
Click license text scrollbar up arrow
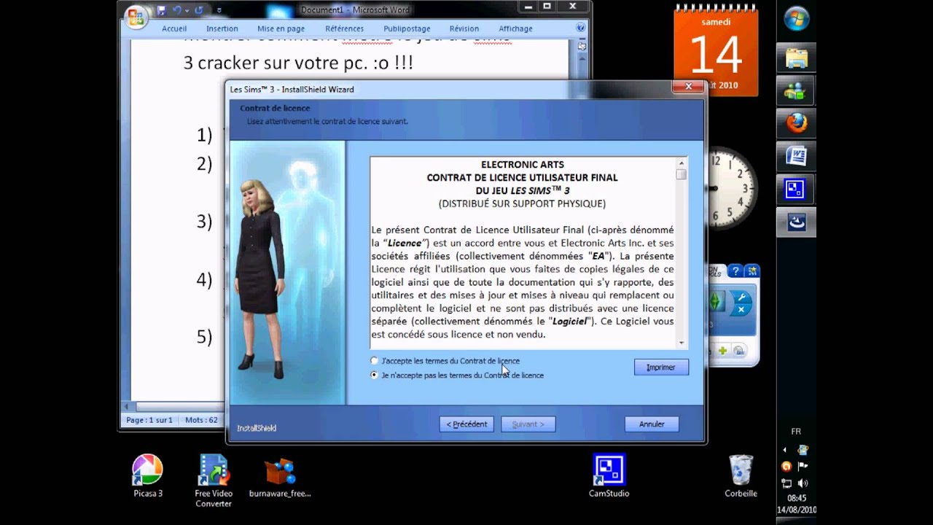click(x=682, y=163)
